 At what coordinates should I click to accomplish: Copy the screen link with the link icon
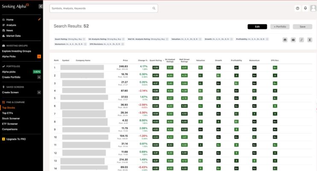[x=301, y=40]
